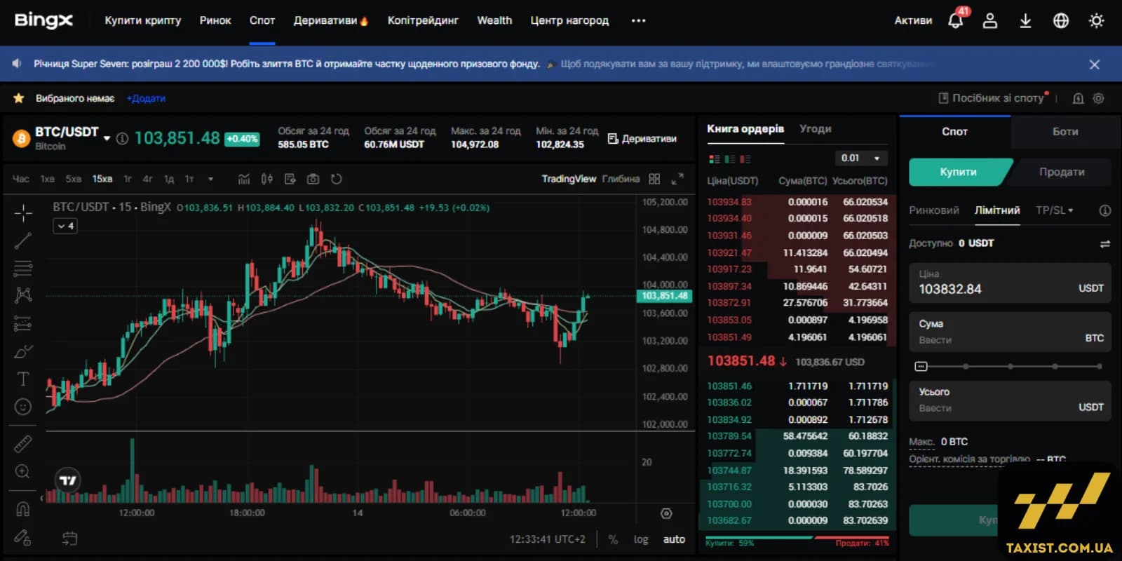
Task: Select the zoom in tool
Action: [23, 471]
